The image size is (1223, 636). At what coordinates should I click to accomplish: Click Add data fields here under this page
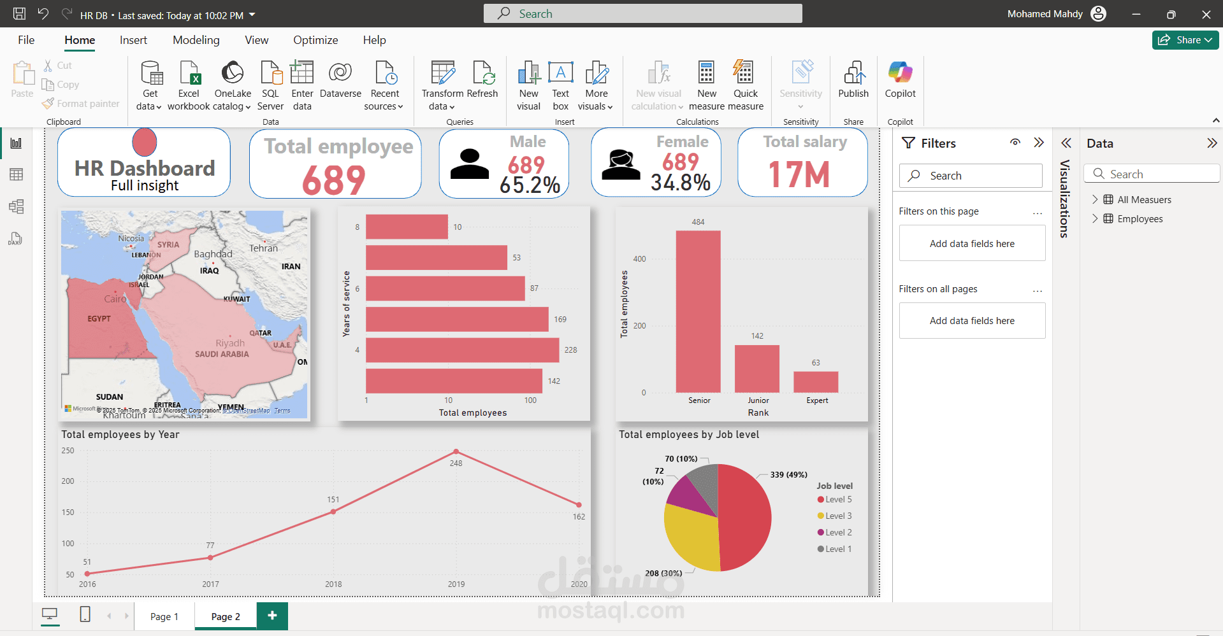pyautogui.click(x=972, y=243)
